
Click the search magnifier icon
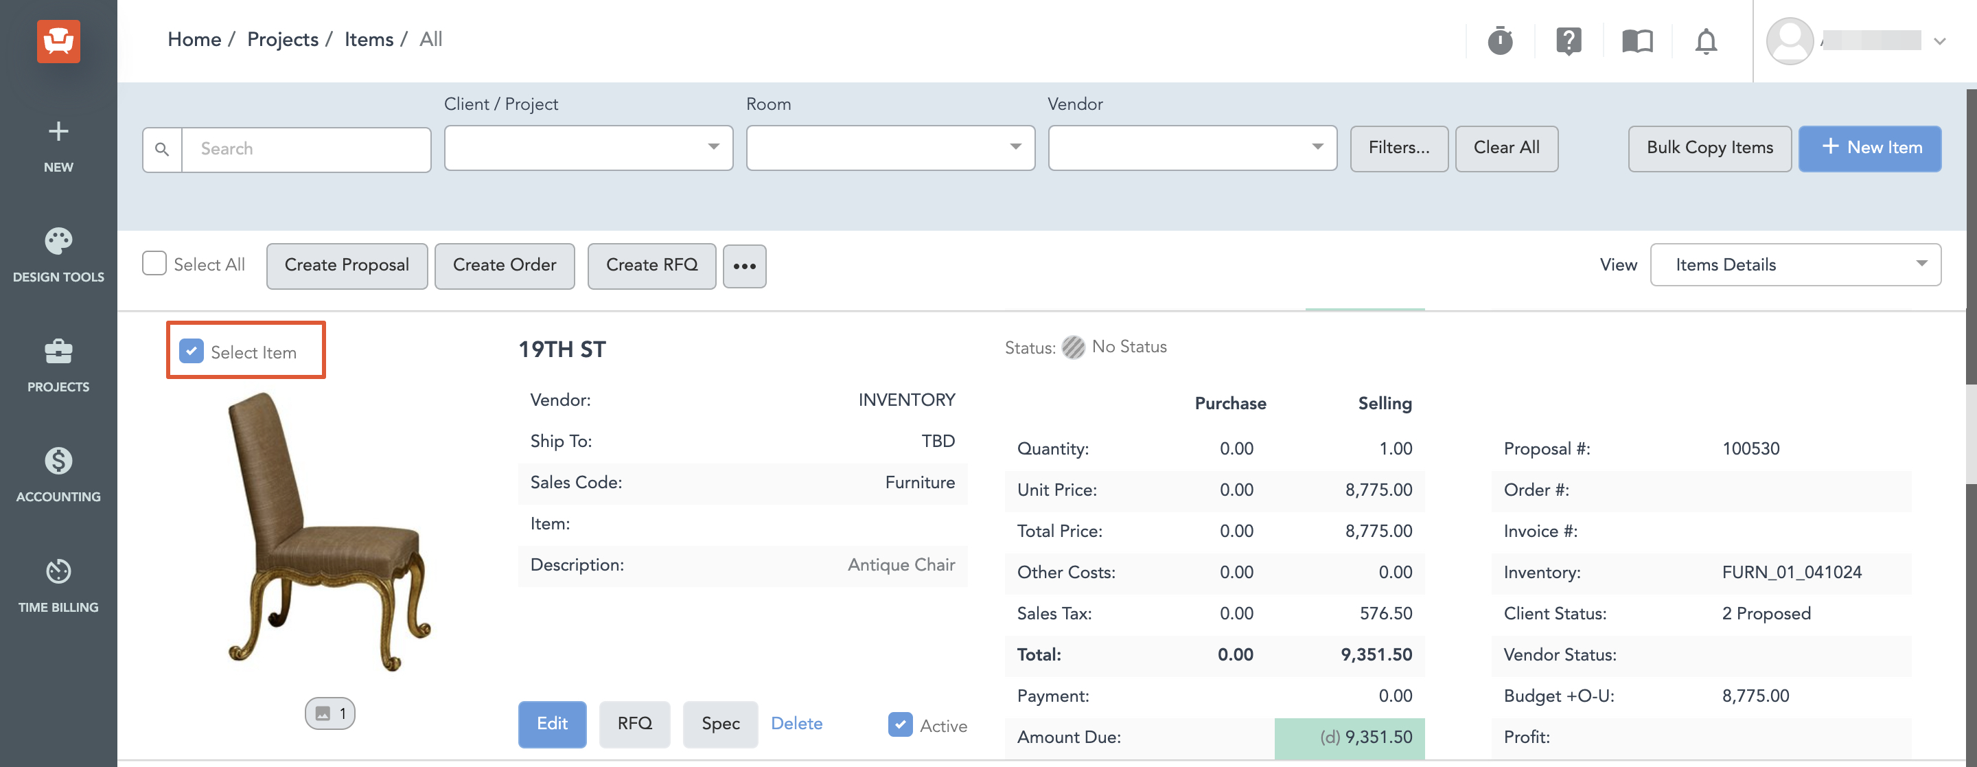coord(162,149)
